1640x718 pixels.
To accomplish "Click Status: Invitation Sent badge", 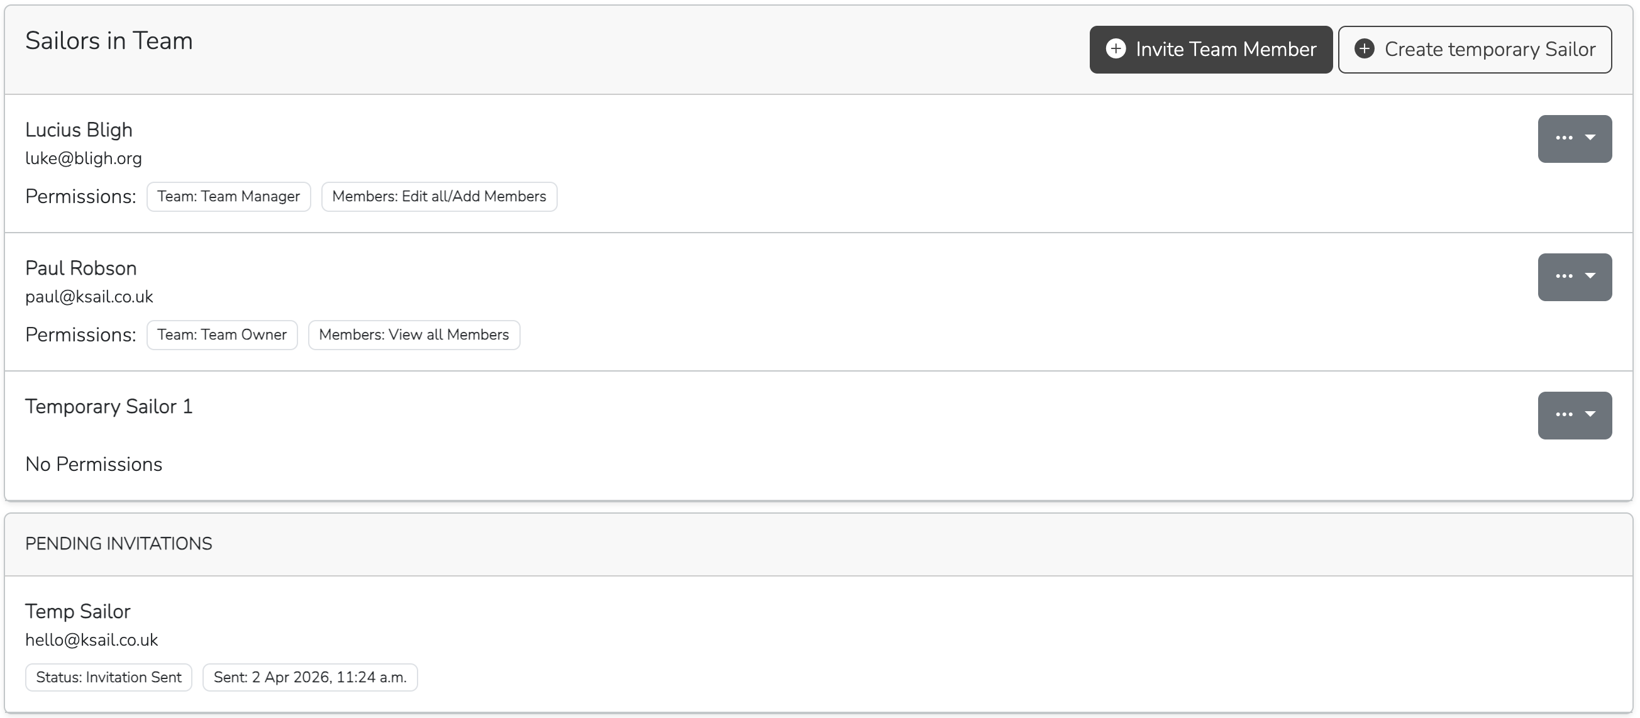I will click(x=108, y=677).
